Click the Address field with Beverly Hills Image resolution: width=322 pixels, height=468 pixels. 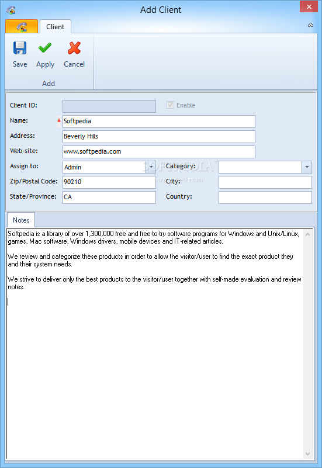click(159, 137)
